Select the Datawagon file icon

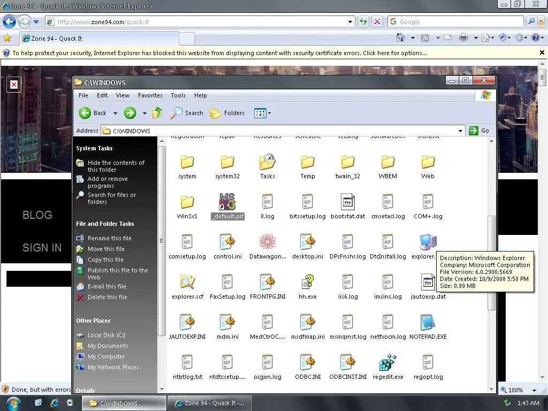tap(268, 242)
